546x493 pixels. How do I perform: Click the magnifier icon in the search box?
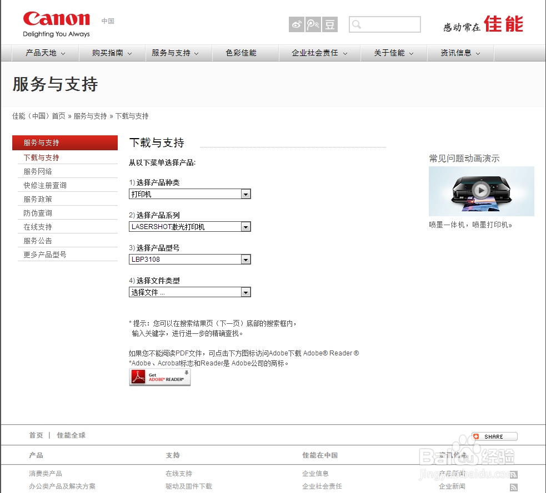[x=355, y=24]
